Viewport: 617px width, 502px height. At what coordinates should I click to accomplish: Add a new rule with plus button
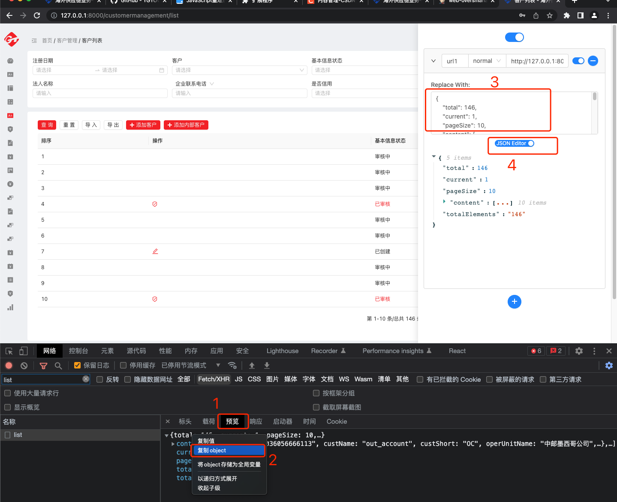[515, 302]
